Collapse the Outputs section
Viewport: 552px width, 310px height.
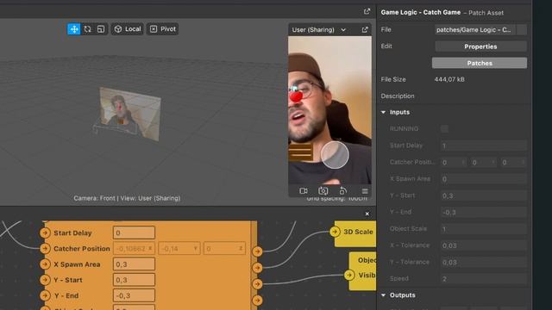[383, 295]
